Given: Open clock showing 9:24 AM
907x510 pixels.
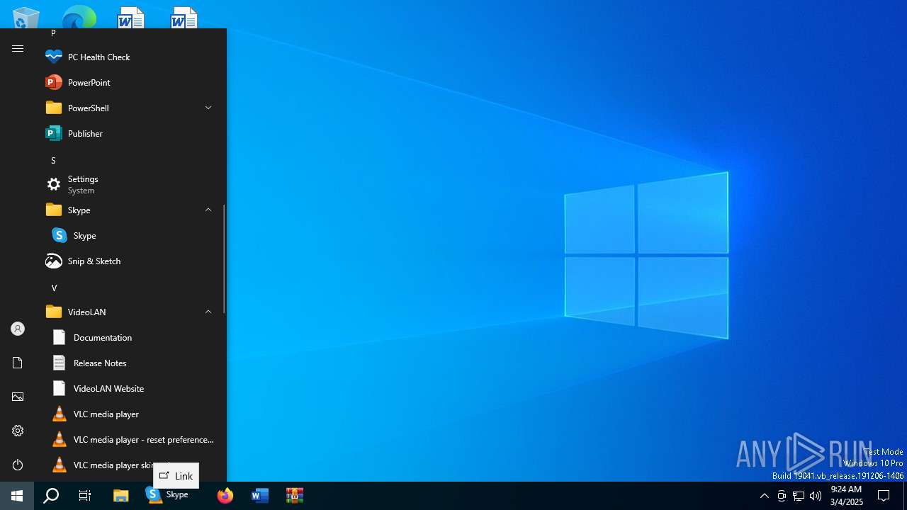Looking at the screenshot, I should (x=847, y=496).
